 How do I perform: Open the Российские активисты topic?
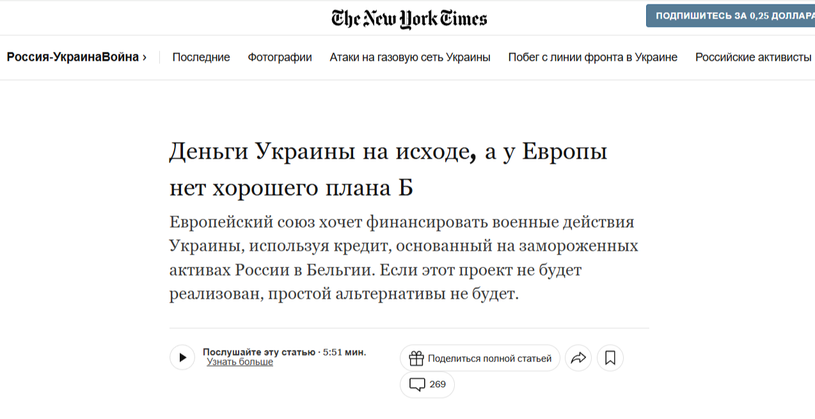pos(753,57)
